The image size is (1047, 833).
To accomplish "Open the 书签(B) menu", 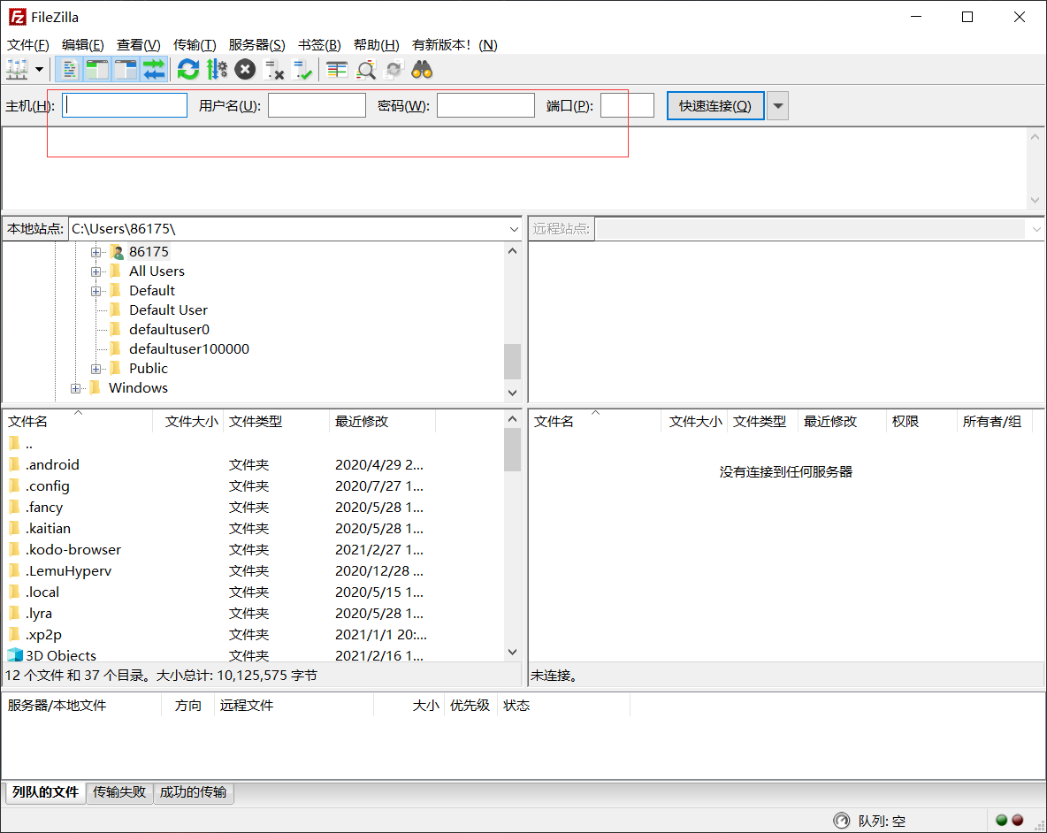I will tap(319, 45).
